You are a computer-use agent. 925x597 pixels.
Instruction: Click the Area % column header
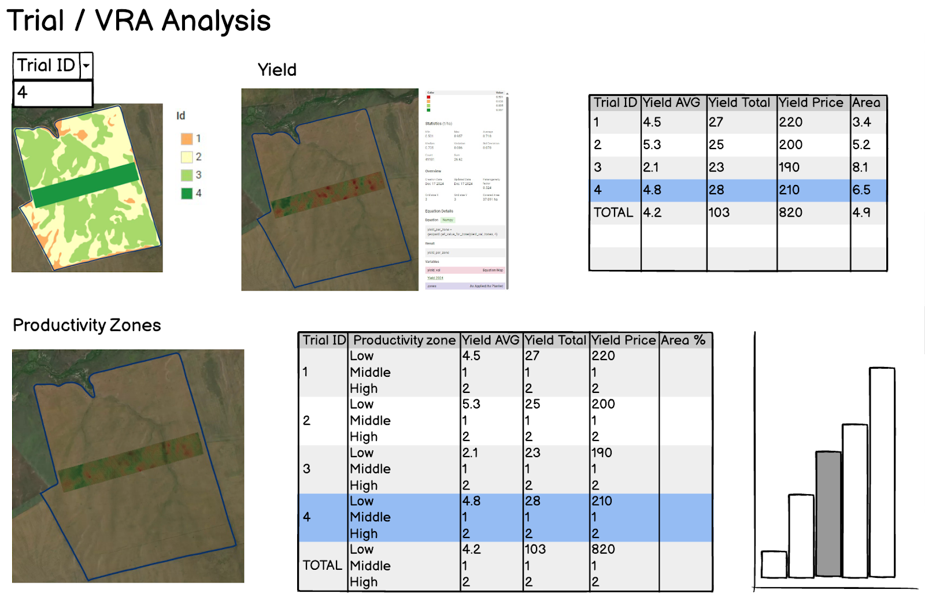684,340
